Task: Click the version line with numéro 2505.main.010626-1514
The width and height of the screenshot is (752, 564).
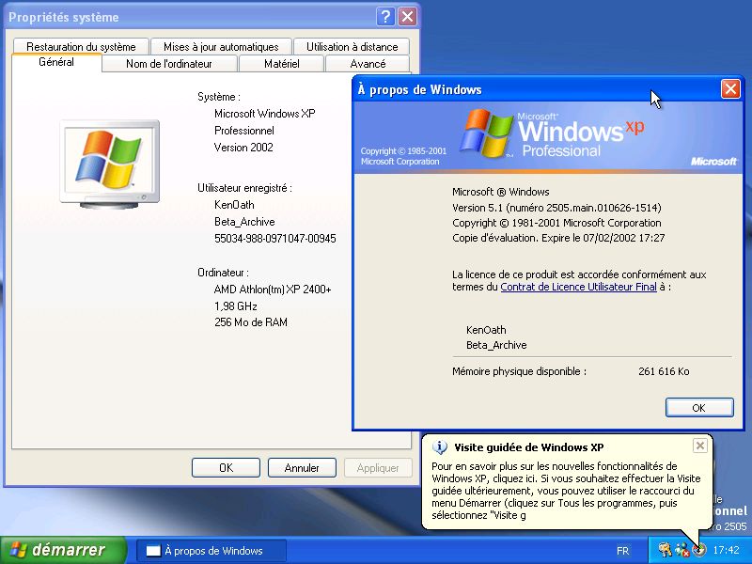Action: point(556,208)
